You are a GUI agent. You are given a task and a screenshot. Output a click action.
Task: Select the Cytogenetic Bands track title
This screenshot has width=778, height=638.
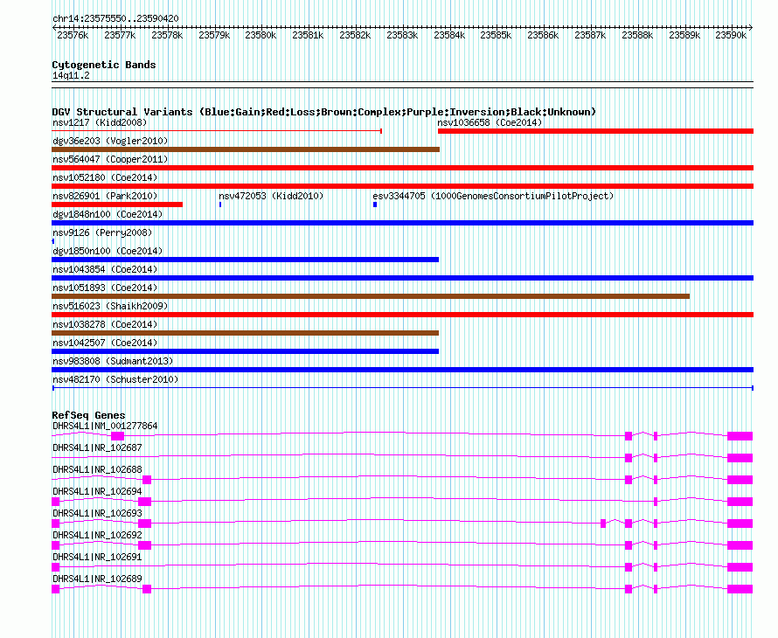pyautogui.click(x=104, y=65)
